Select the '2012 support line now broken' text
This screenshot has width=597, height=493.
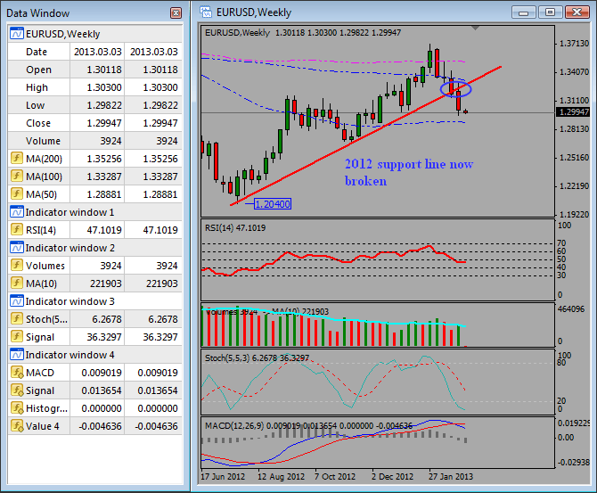(x=409, y=172)
